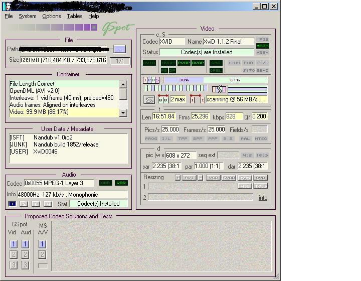Viewport: 361px width, 281px height.
Task: Click the frame reorder arrows icon
Action: coord(219,89)
